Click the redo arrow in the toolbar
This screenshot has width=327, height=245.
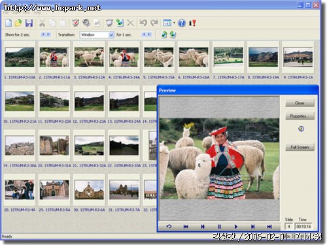154,23
